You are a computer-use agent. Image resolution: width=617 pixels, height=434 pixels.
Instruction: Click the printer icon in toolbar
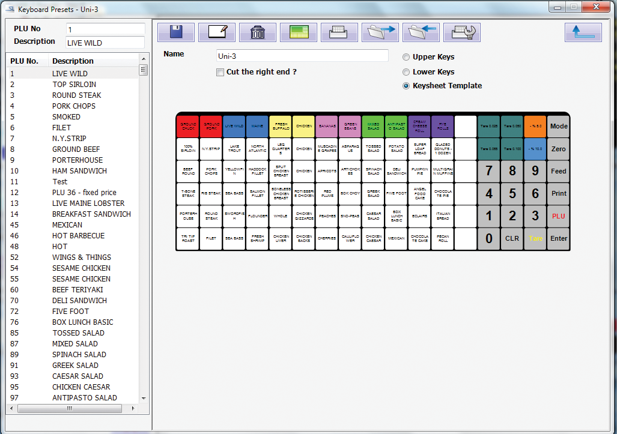[339, 32]
